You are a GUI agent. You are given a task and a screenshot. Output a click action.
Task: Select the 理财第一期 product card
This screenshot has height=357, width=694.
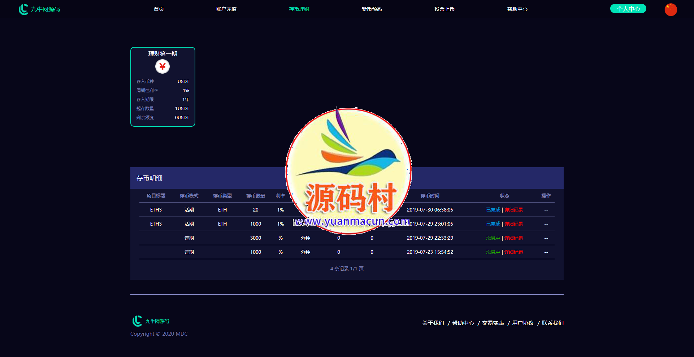tap(162, 87)
